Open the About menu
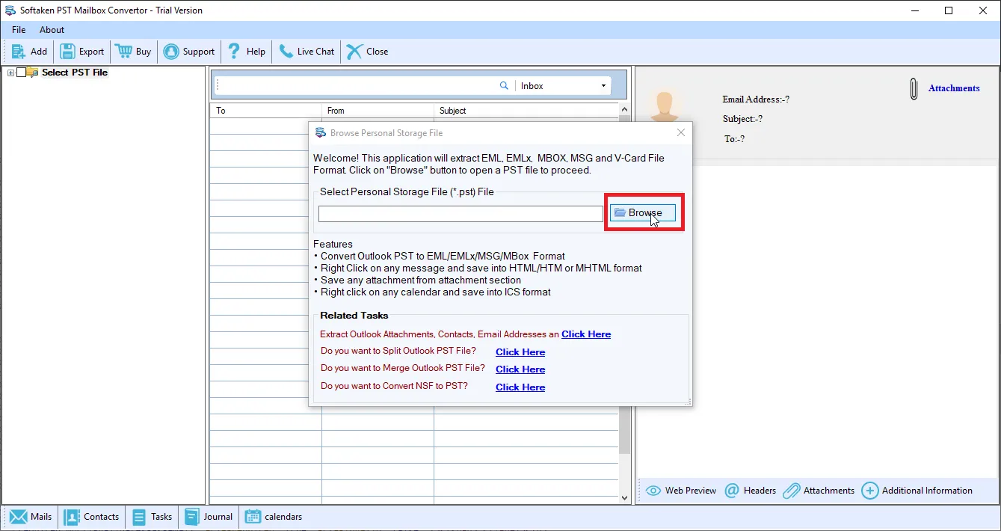Image resolution: width=1001 pixels, height=531 pixels. click(52, 30)
